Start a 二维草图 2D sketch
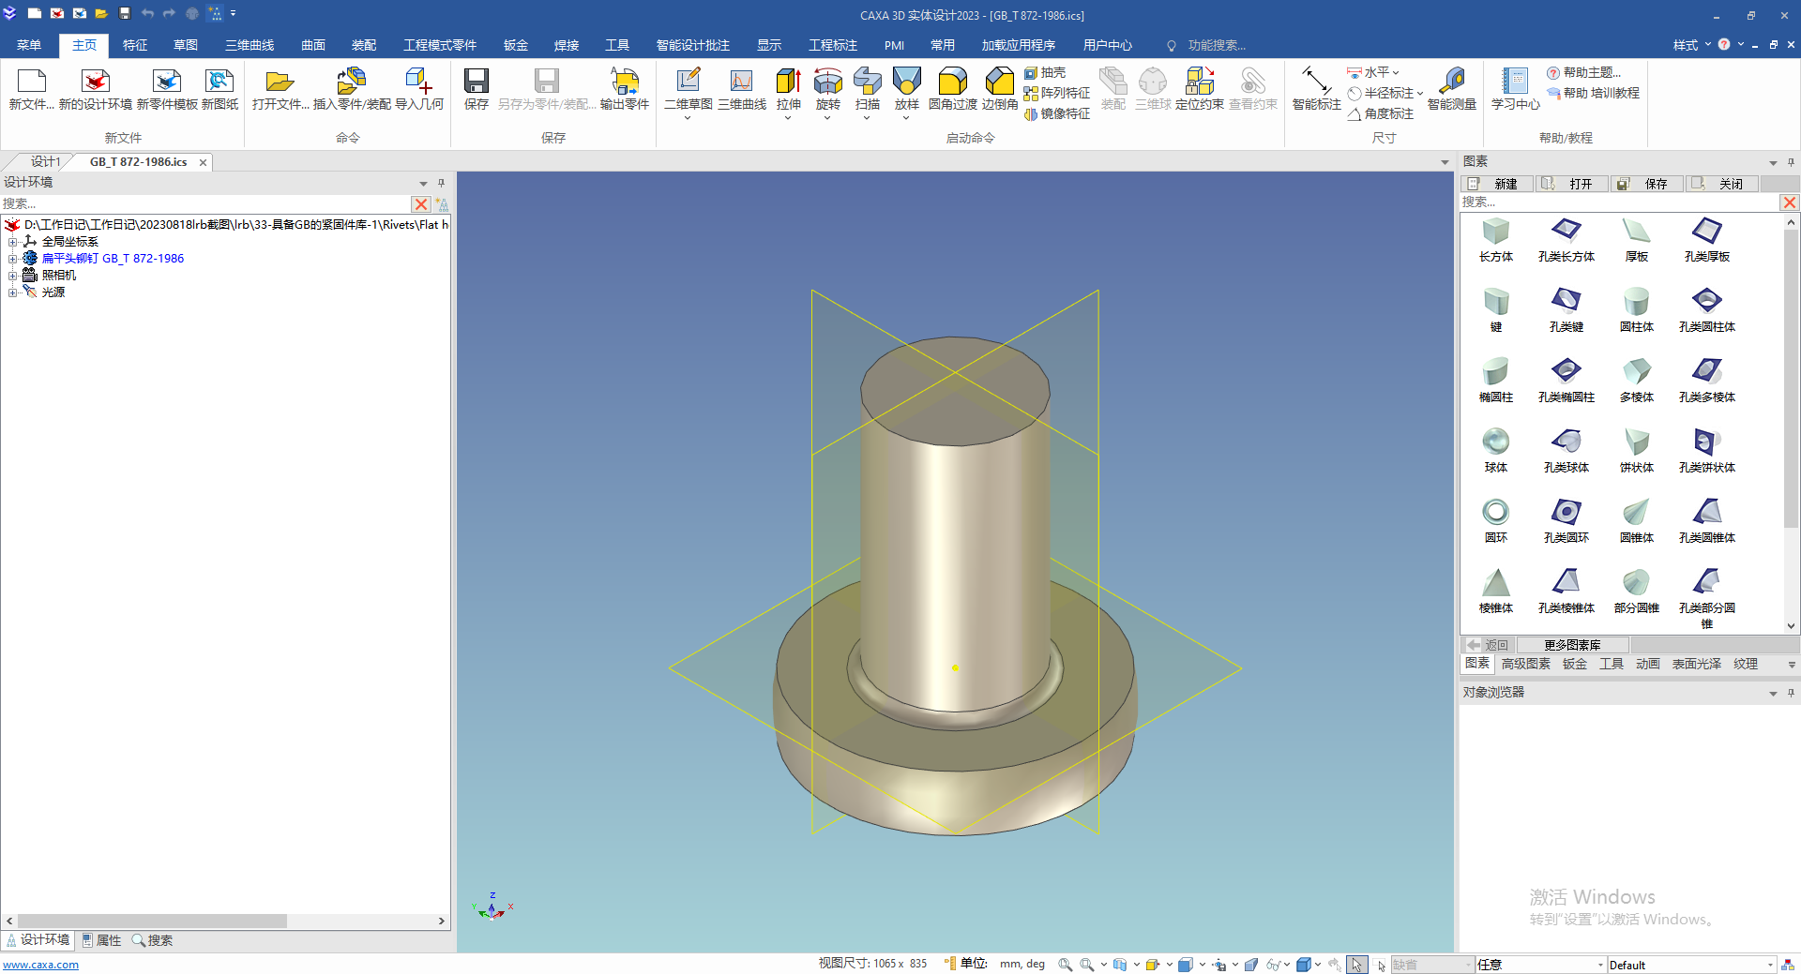The height and width of the screenshot is (974, 1801). [688, 87]
